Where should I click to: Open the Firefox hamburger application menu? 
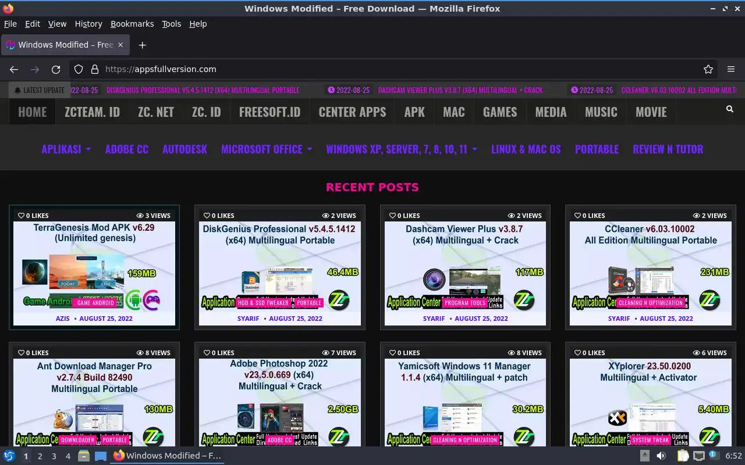pos(731,69)
